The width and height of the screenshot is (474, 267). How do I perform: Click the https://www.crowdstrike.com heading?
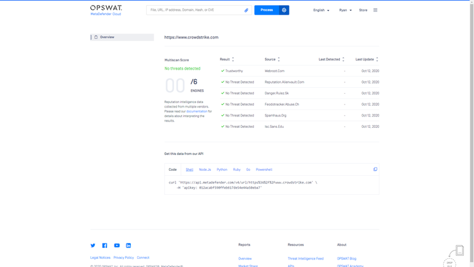coord(191,37)
